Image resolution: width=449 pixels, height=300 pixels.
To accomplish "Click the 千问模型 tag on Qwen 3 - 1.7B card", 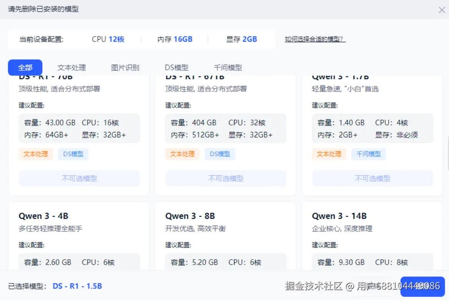I will (368, 154).
